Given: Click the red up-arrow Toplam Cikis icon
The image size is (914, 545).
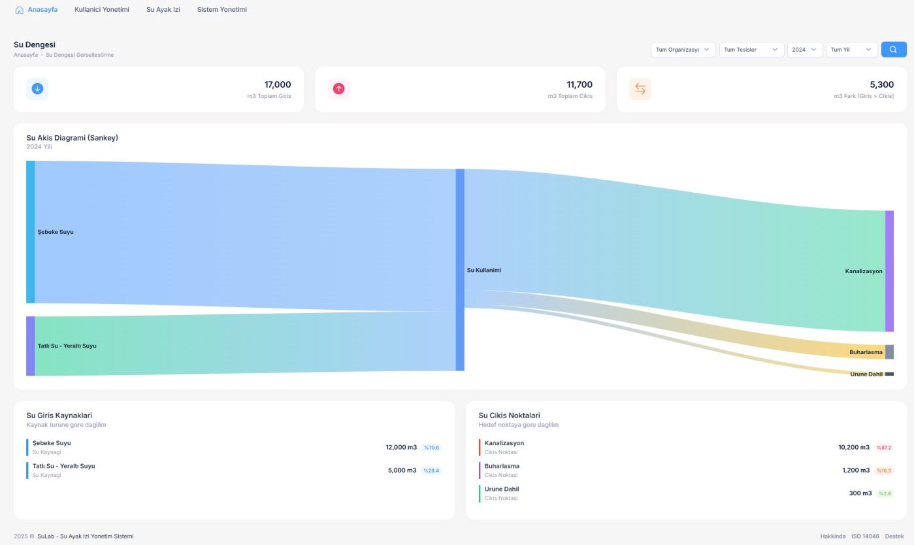Looking at the screenshot, I should point(338,89).
